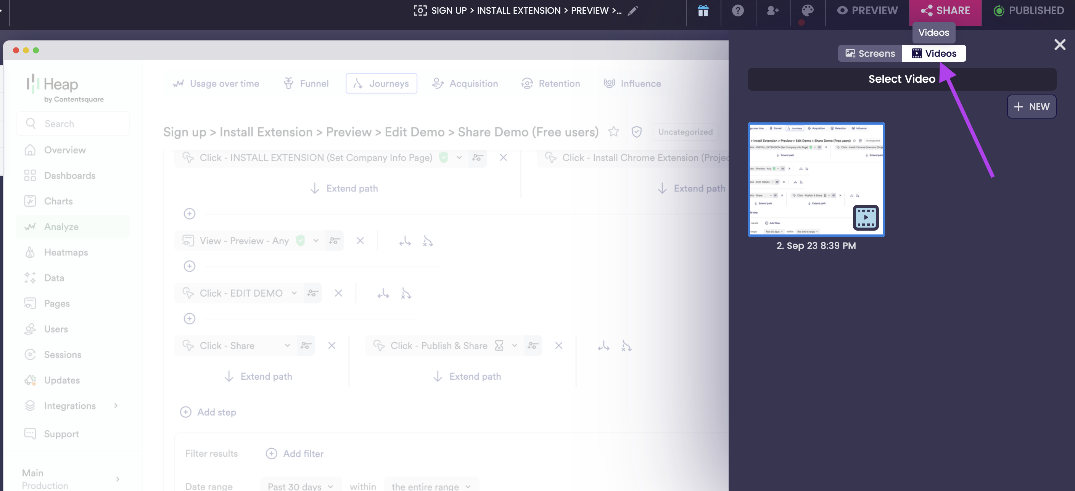This screenshot has height=491, width=1075.
Task: Close the Select Video side panel
Action: (x=1060, y=45)
